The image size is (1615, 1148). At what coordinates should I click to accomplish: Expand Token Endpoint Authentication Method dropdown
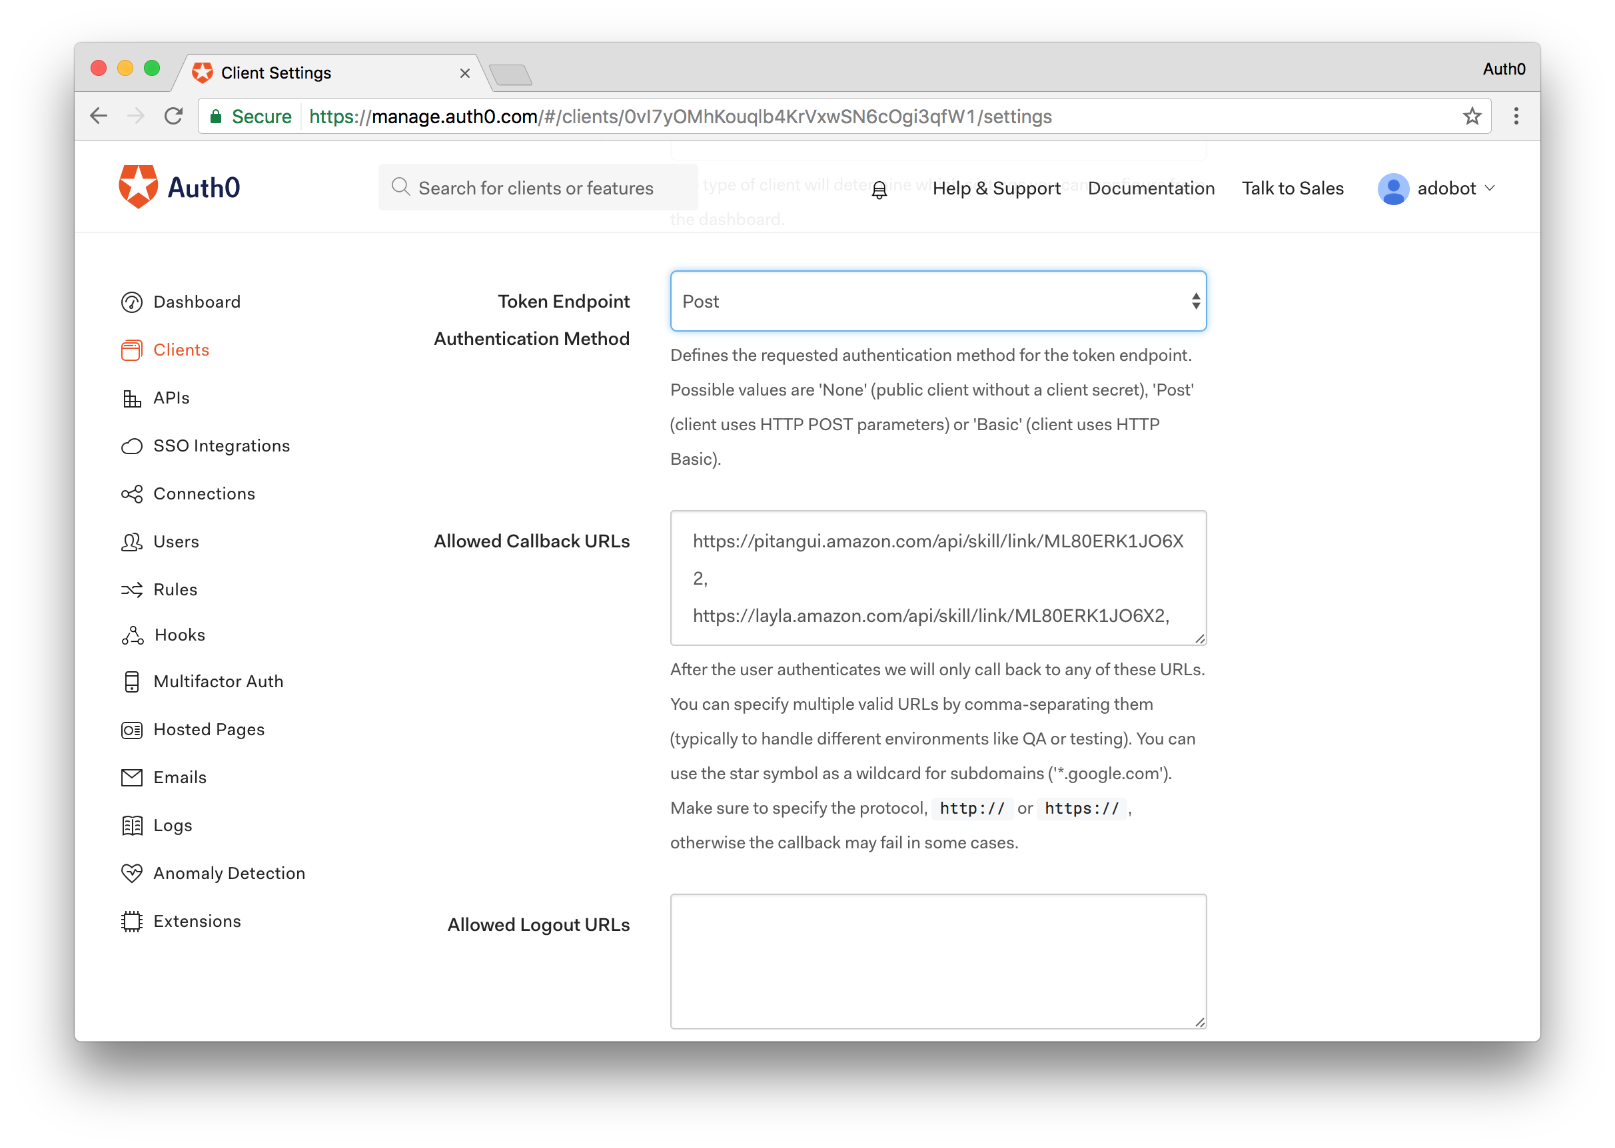point(937,302)
